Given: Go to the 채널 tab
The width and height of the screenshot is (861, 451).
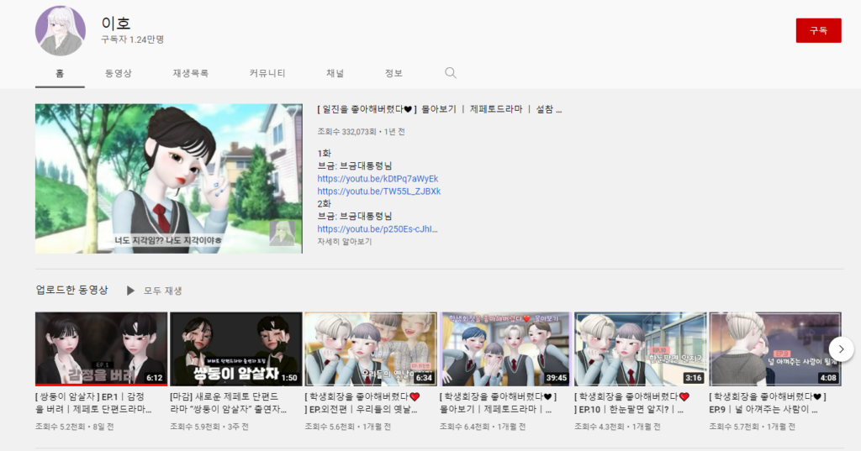Looking at the screenshot, I should coord(335,73).
